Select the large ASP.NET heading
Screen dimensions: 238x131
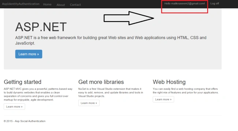click(x=41, y=27)
